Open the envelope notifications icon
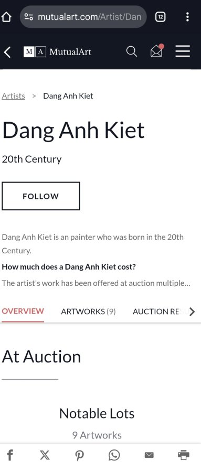This screenshot has height=472, width=201. click(157, 50)
